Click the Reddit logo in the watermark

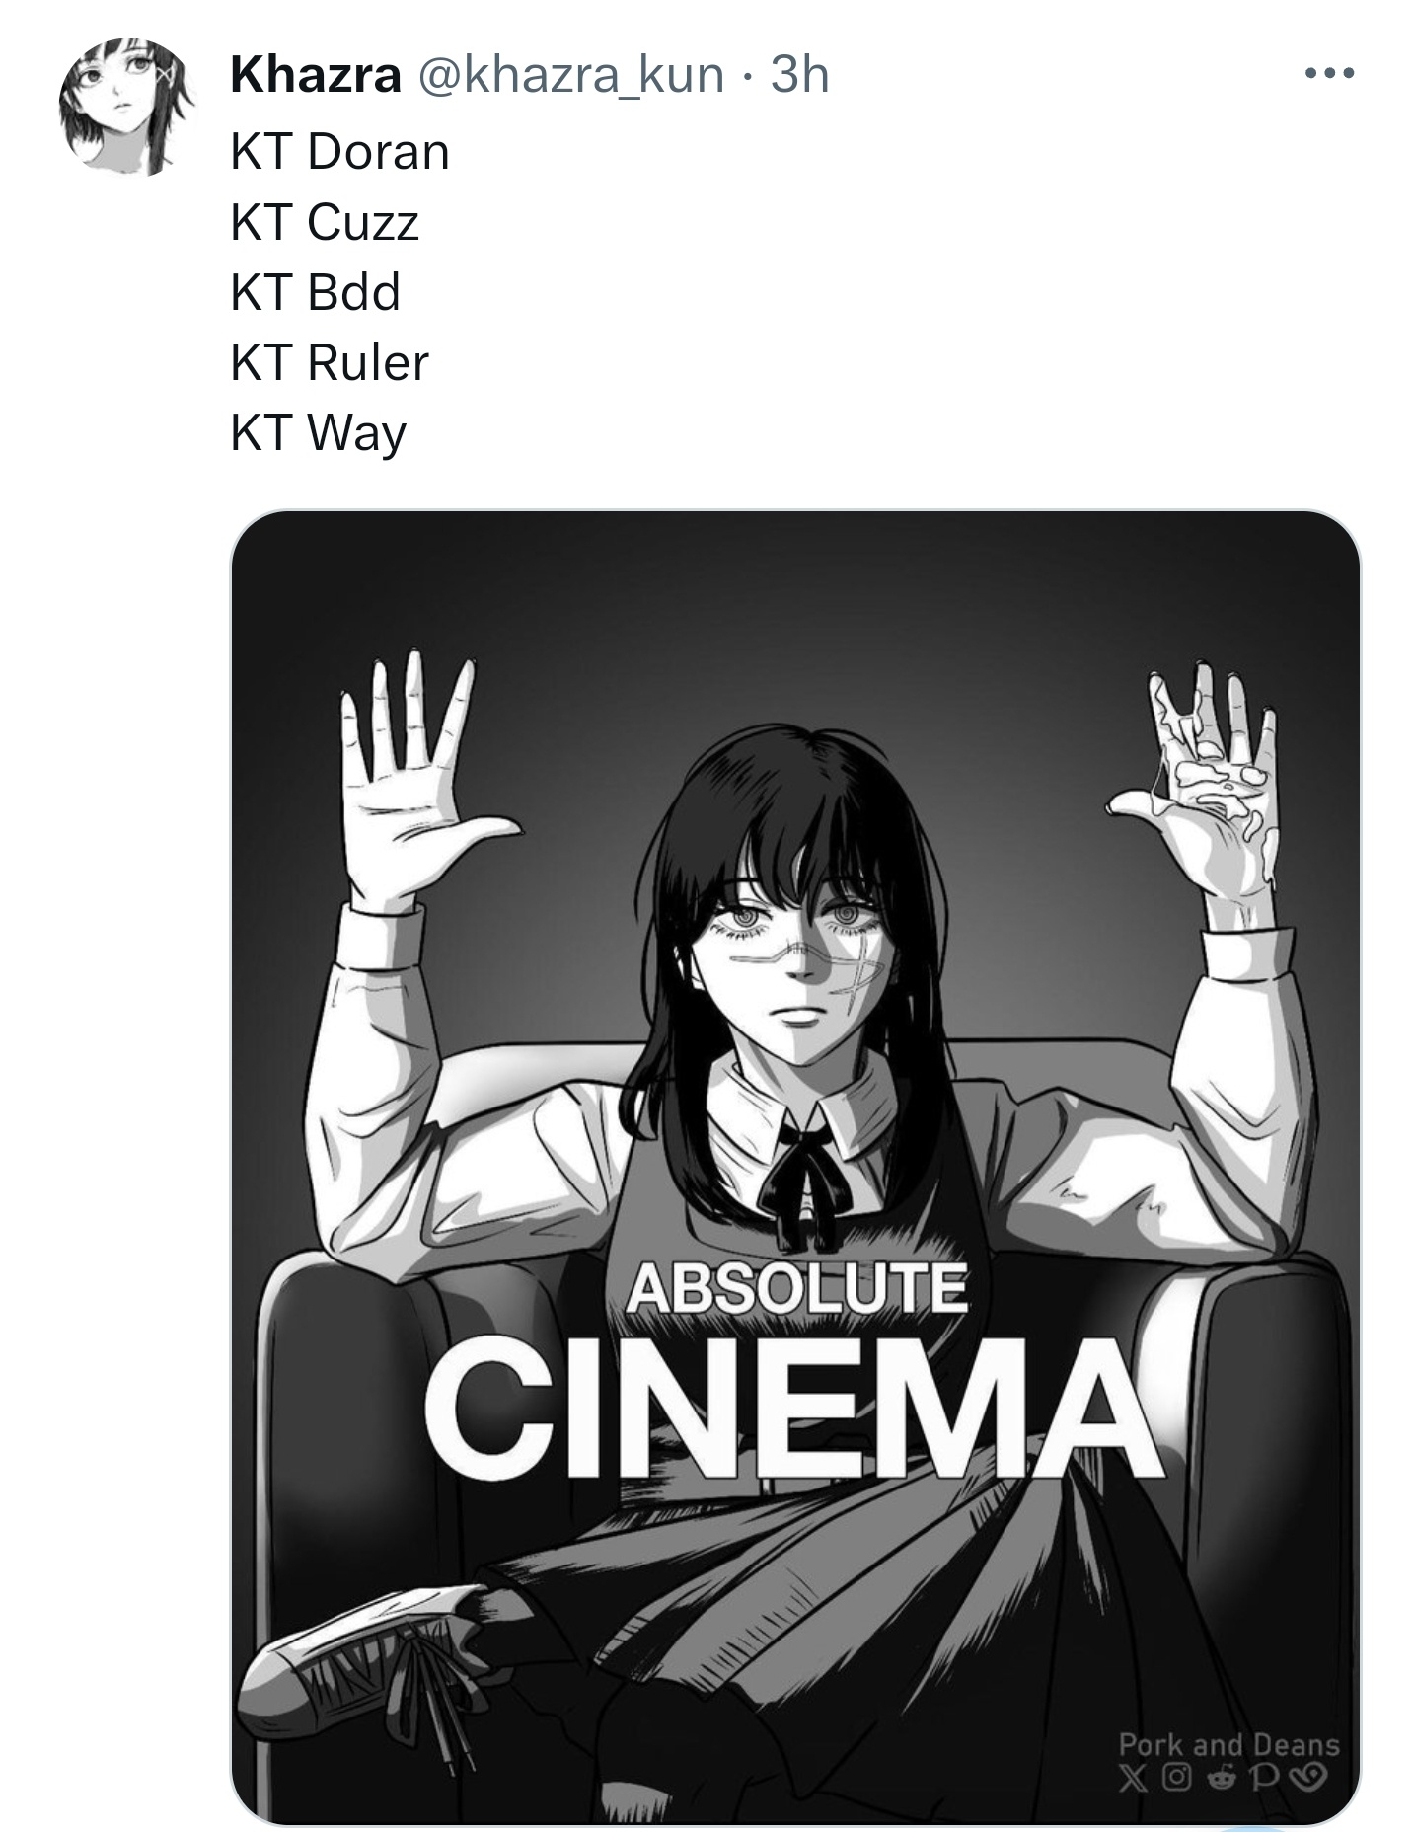click(1222, 1777)
